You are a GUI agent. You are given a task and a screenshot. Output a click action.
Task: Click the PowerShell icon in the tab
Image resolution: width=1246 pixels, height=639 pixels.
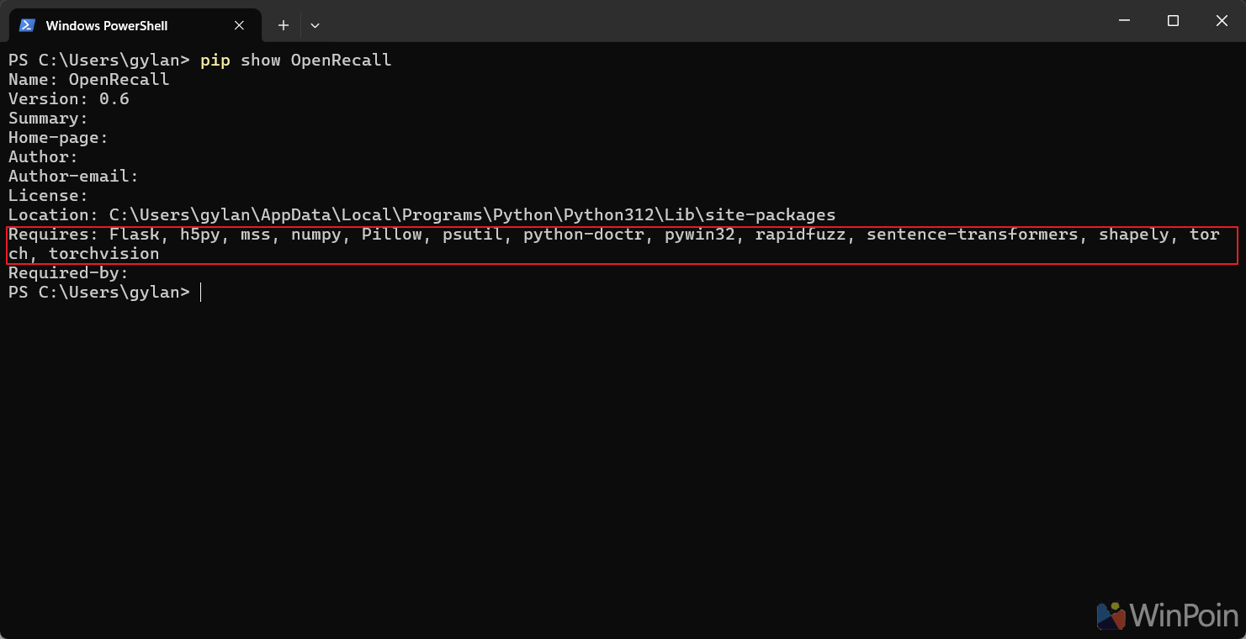[x=27, y=25]
